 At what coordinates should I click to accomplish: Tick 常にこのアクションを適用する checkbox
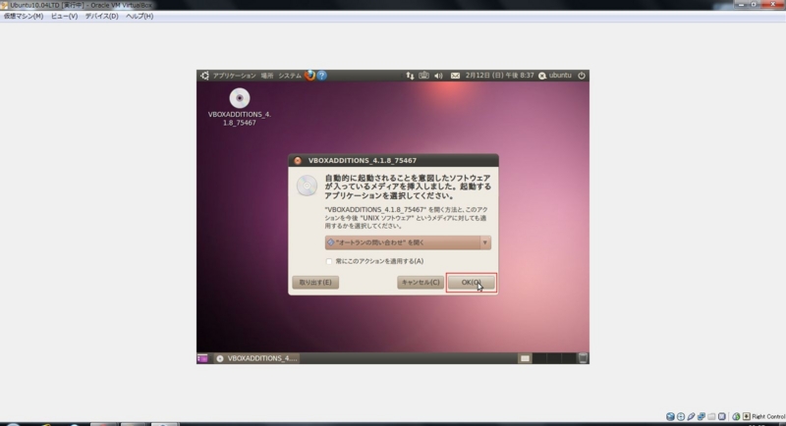pos(329,261)
